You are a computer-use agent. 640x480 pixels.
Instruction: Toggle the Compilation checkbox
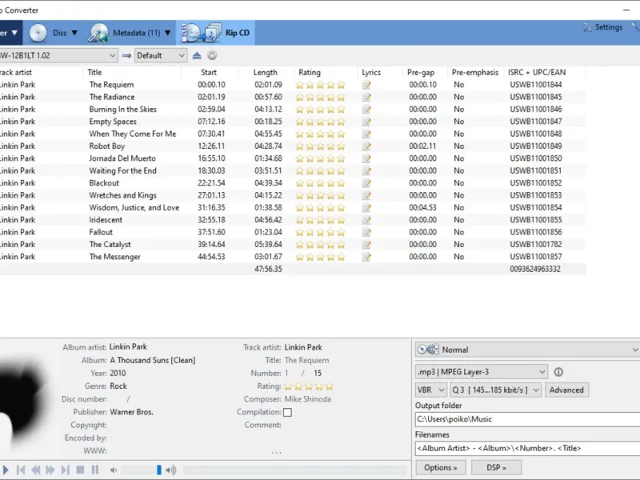(287, 412)
